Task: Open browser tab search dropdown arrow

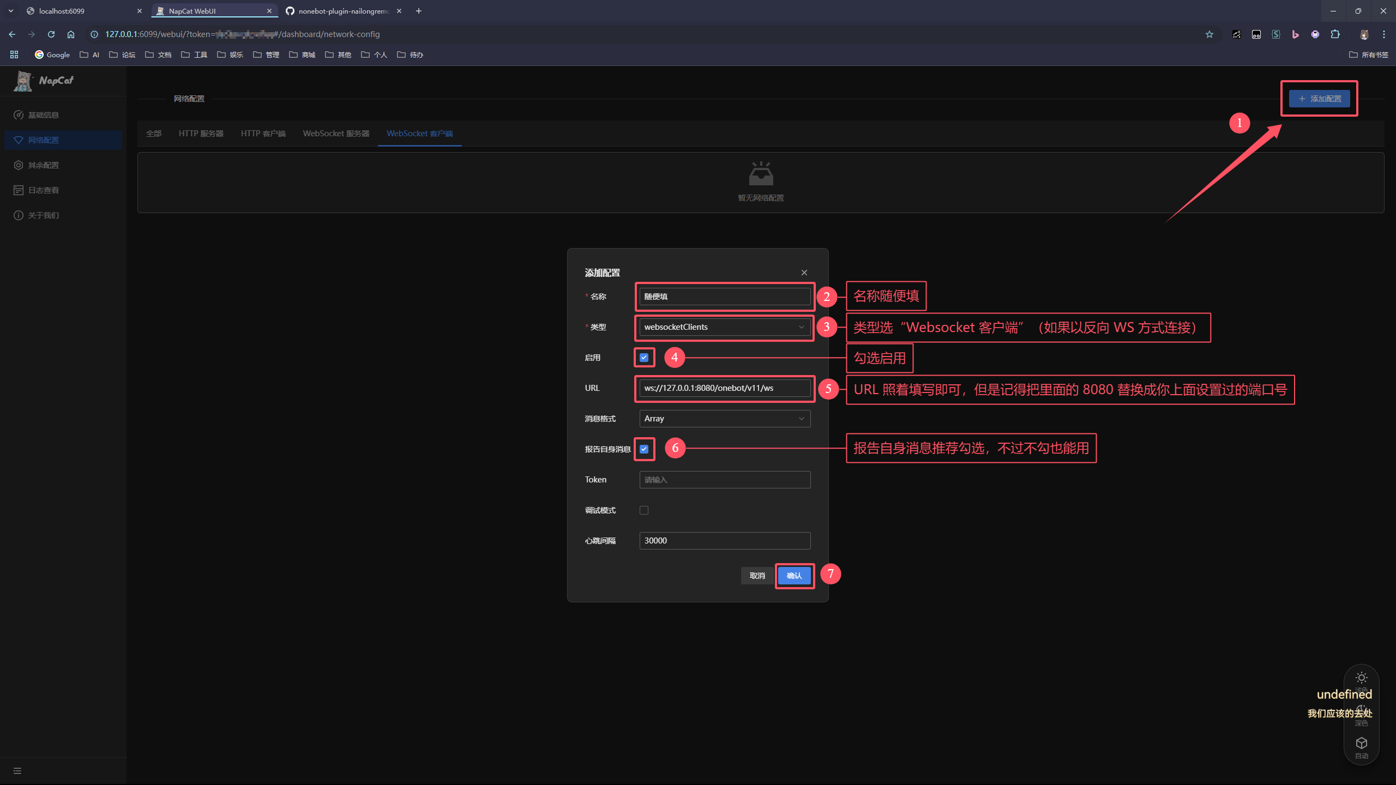Action: 11,11
